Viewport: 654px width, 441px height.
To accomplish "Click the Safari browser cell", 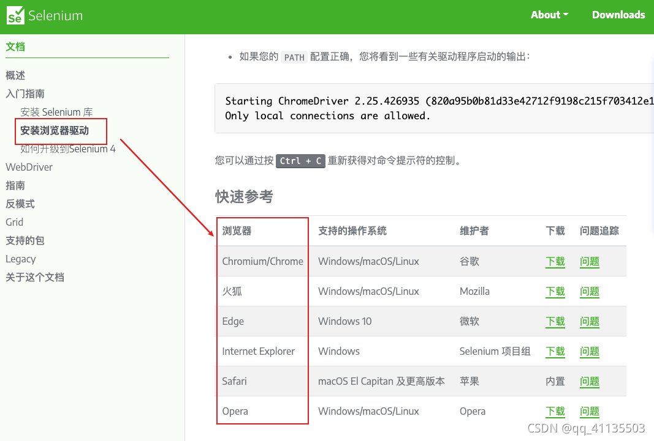I will (x=234, y=381).
